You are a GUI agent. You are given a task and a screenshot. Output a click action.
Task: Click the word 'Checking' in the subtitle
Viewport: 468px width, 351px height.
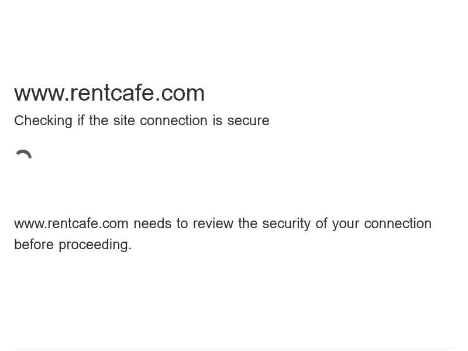43,121
